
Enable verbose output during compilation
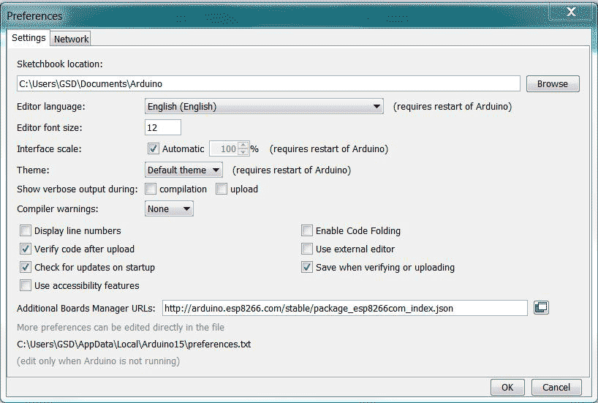tap(151, 189)
